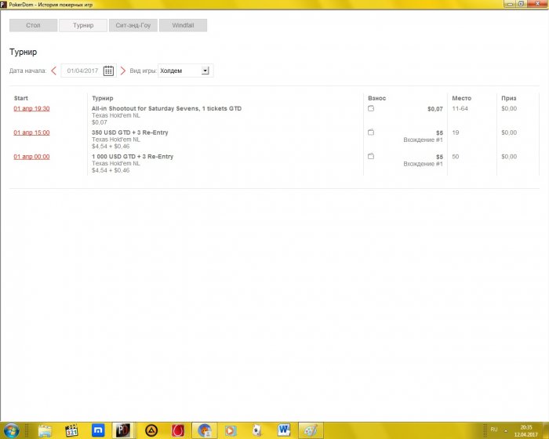
Task: Open Maxthon browser from taskbar
Action: [x=98, y=430]
